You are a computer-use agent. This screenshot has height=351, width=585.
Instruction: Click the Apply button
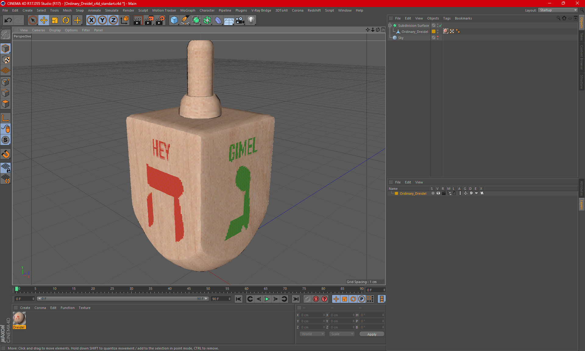(372, 334)
